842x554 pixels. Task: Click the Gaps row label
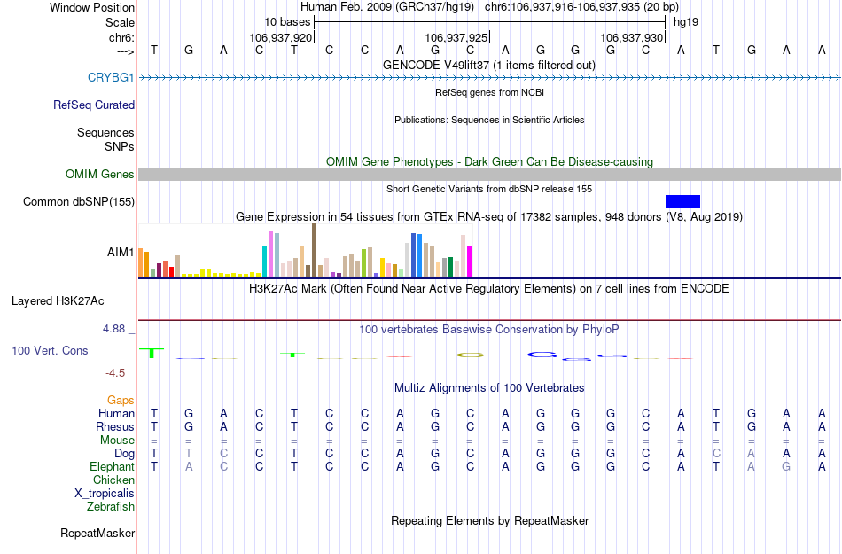(121, 400)
